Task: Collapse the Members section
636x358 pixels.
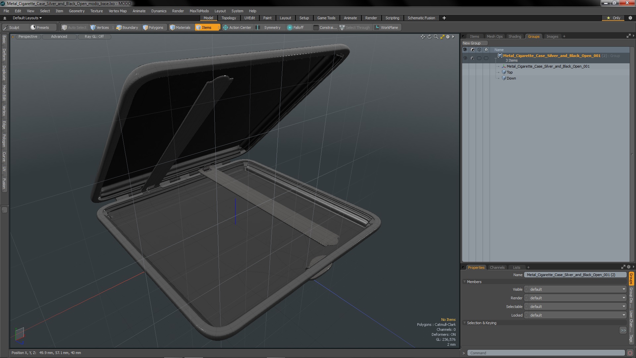Action: [465, 282]
